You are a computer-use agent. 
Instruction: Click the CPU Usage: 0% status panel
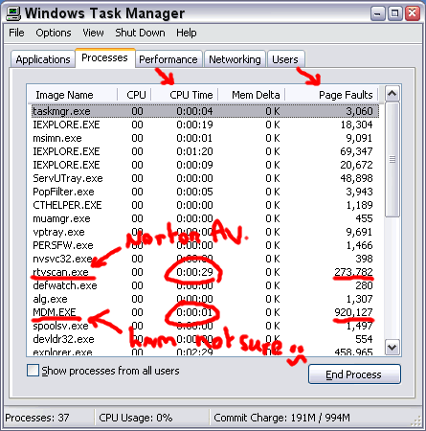tap(152, 418)
